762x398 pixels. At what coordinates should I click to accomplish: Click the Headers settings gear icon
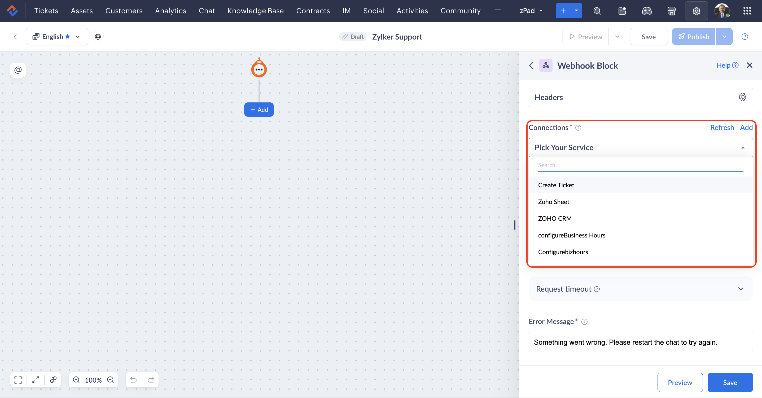click(742, 97)
